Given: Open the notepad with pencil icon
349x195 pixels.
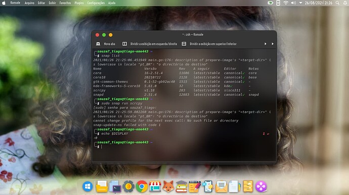Looking at the screenshot, I should point(195,186).
